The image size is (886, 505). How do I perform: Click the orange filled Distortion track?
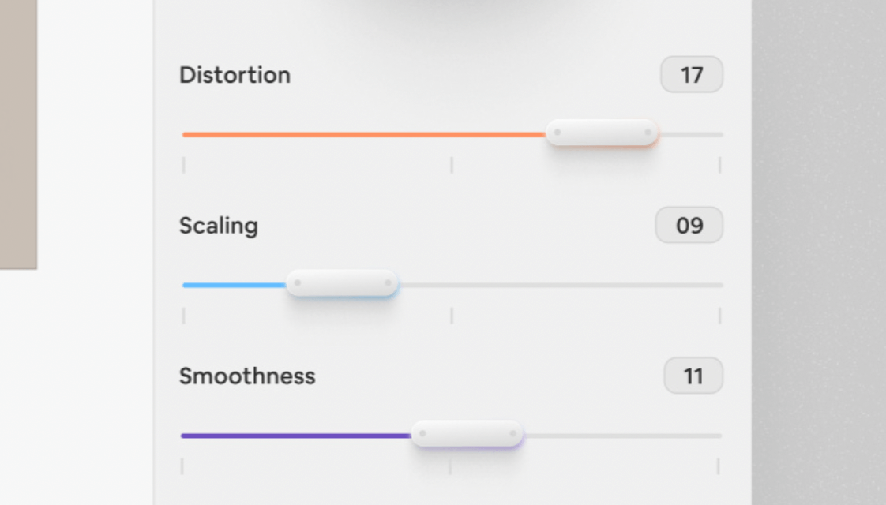point(363,135)
